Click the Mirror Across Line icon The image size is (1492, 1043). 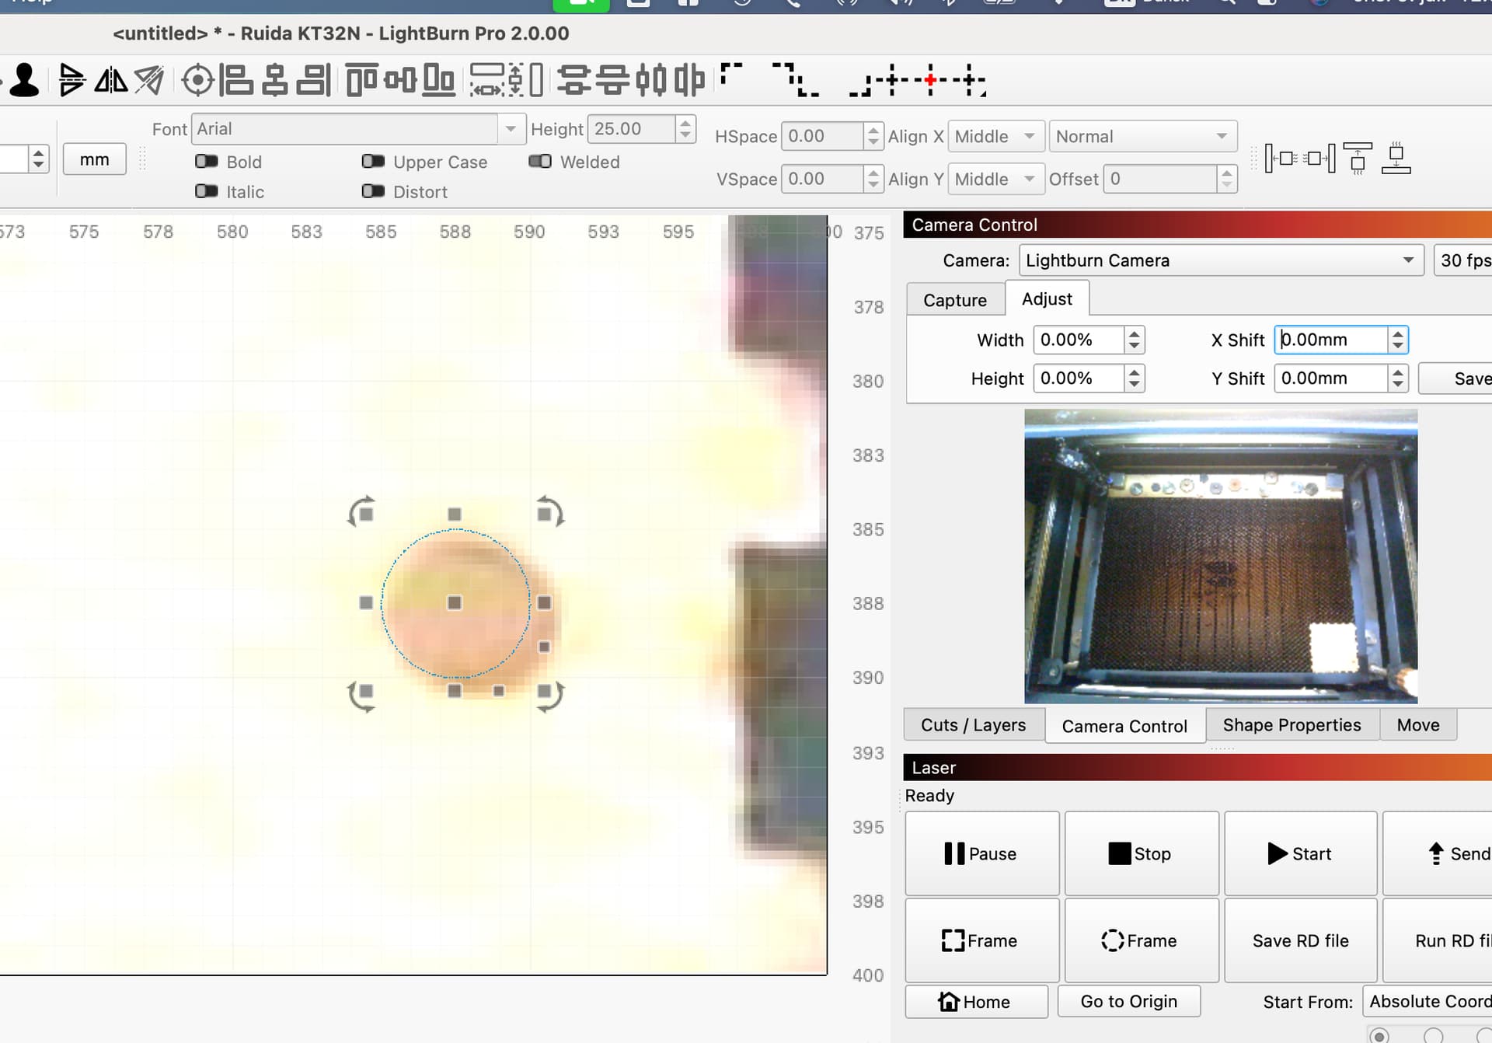tap(148, 80)
